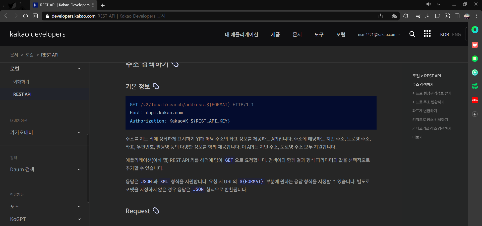Jump to 좌표로 주소 변환하기 section

pos(428,102)
